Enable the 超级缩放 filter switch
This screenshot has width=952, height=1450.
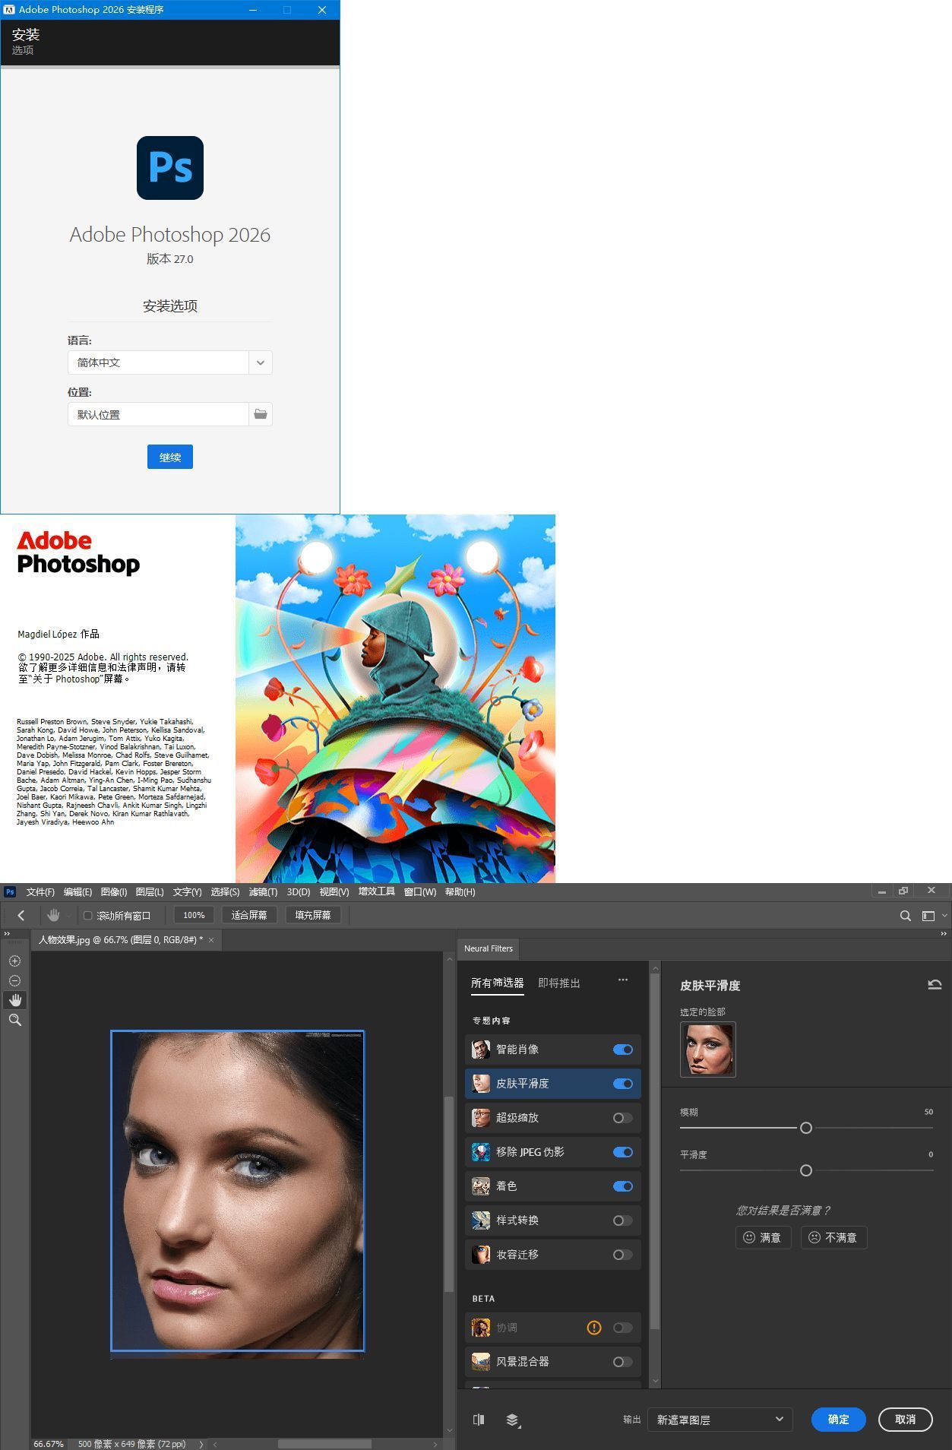click(622, 1118)
